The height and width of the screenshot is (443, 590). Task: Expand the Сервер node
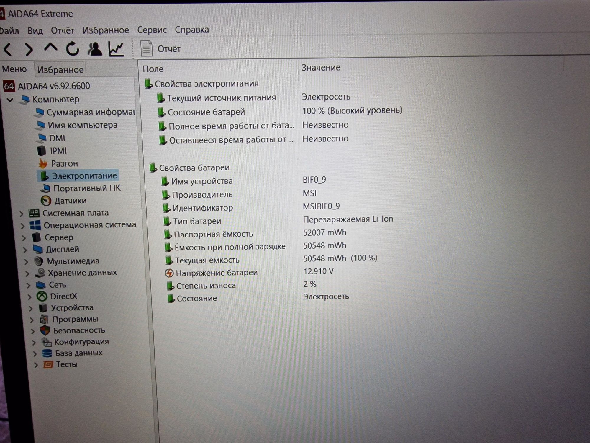pyautogui.click(x=24, y=238)
